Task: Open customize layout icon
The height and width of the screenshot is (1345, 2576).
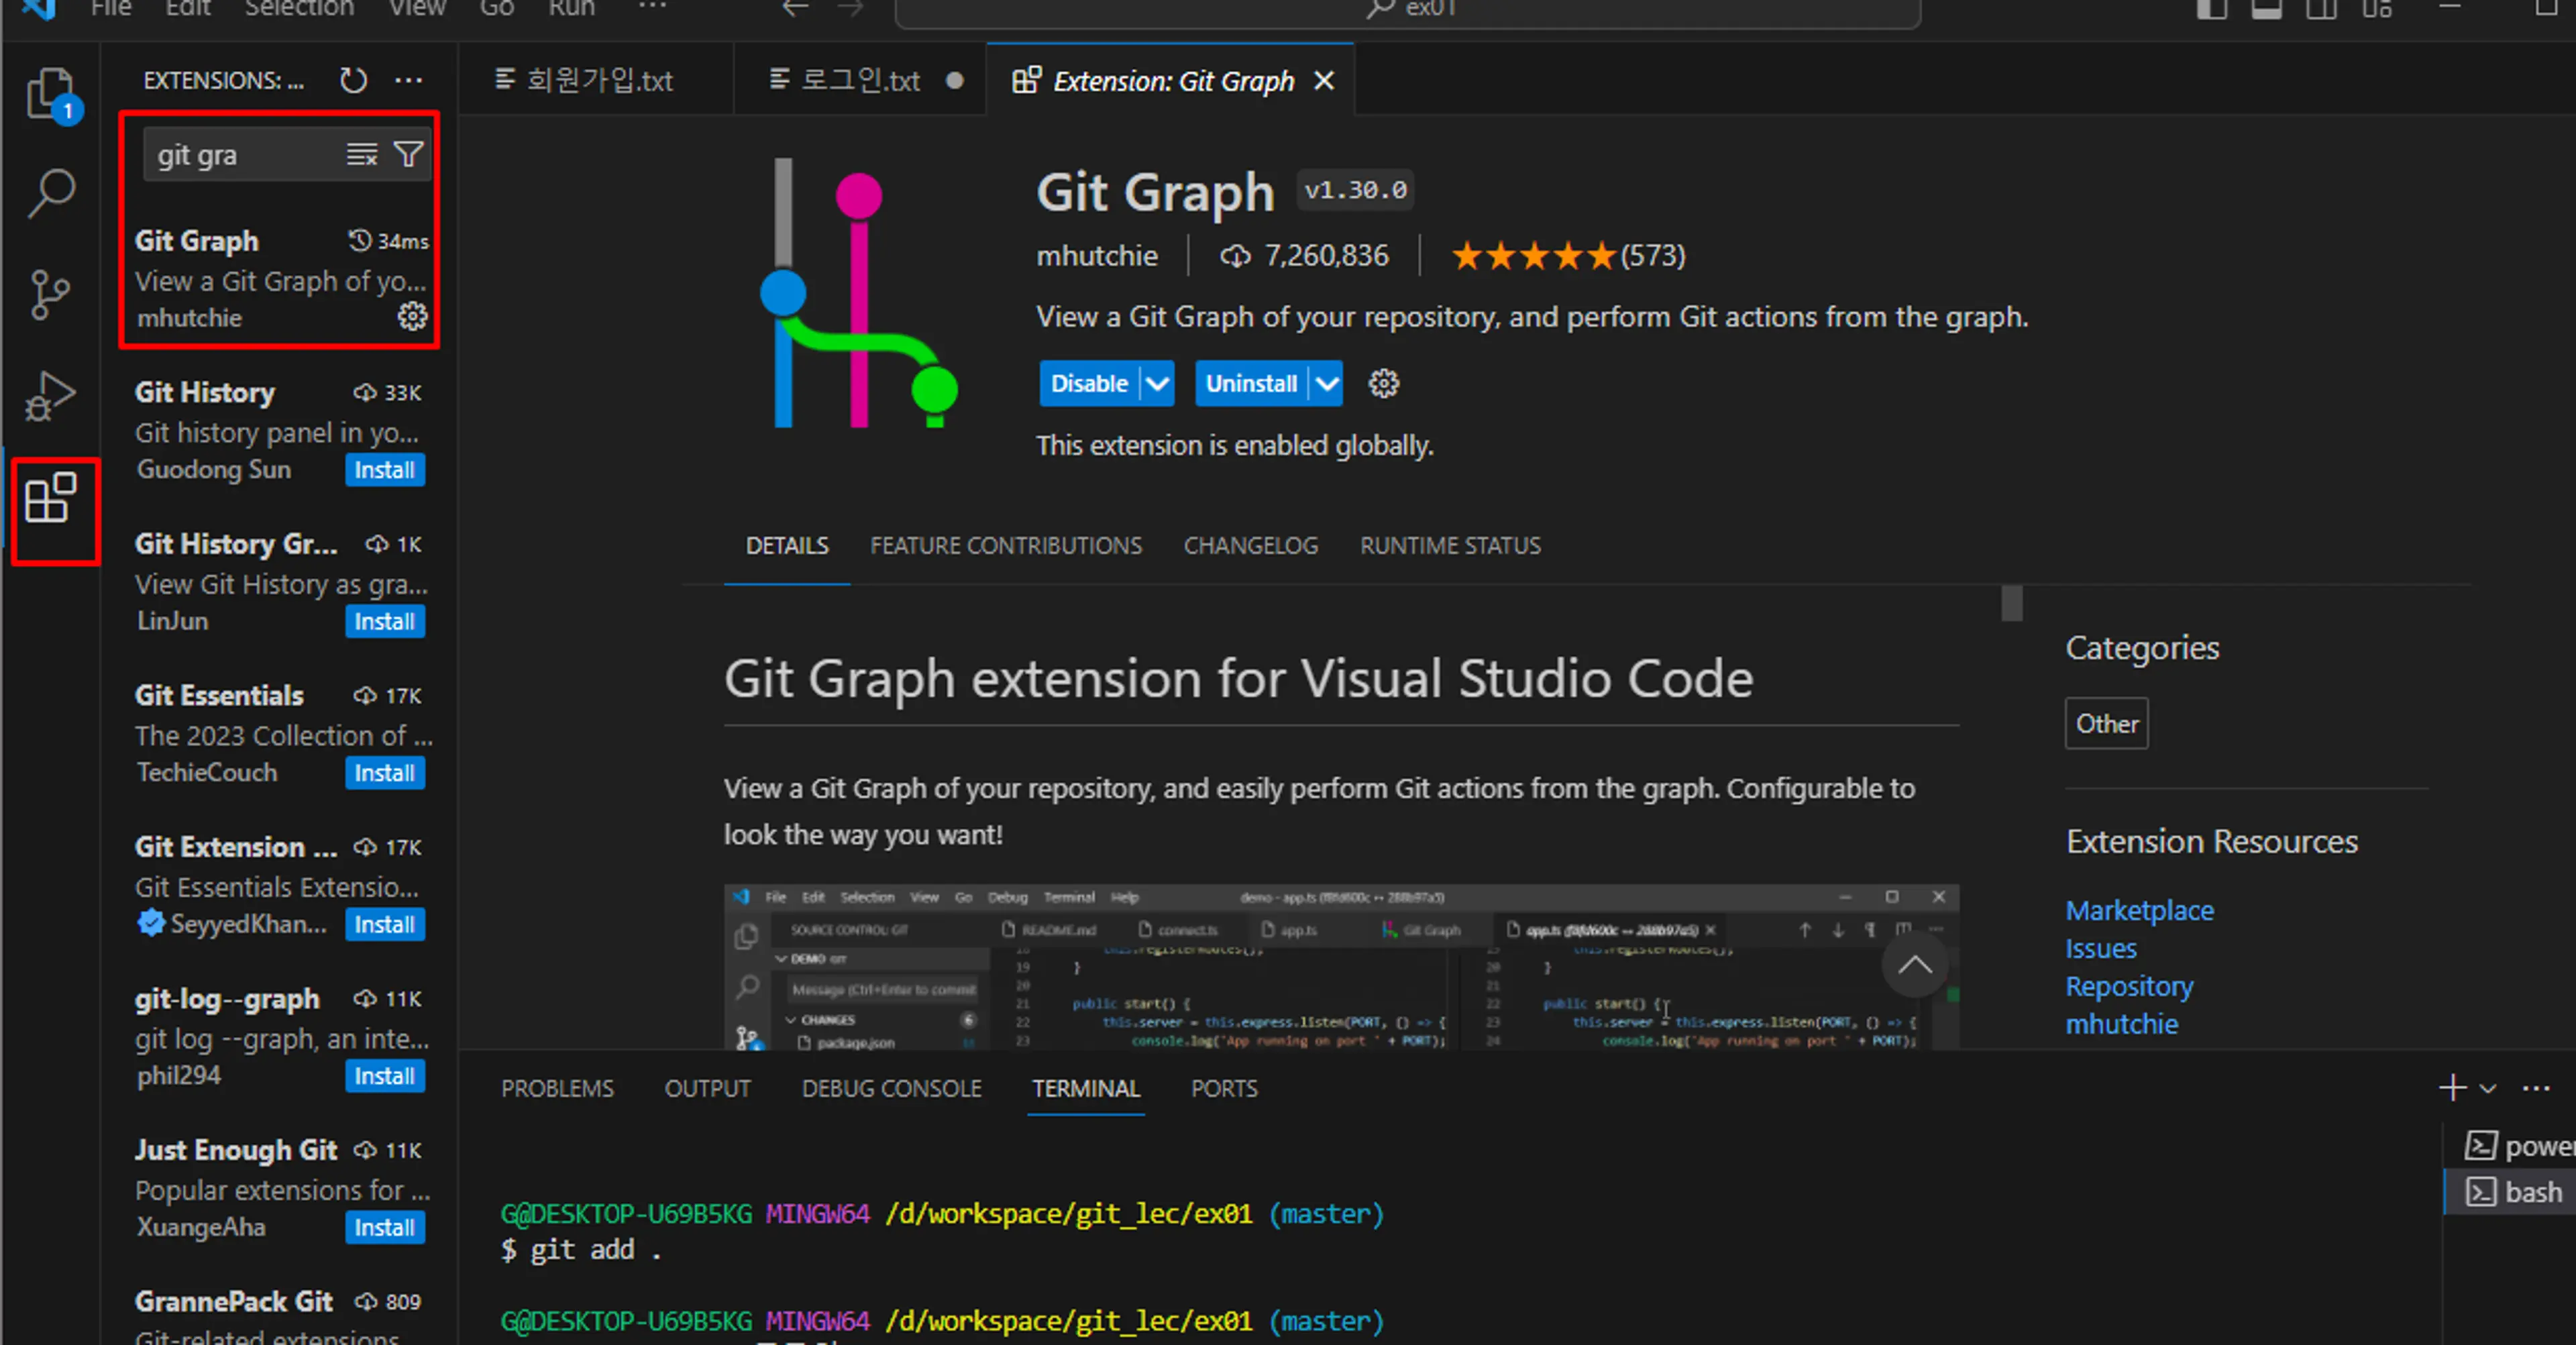Action: click(2377, 9)
